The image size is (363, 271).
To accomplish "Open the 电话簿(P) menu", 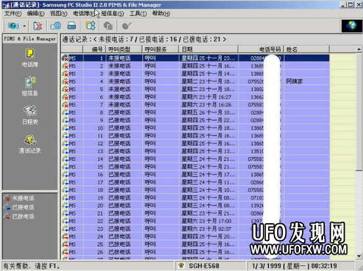I will [84, 14].
